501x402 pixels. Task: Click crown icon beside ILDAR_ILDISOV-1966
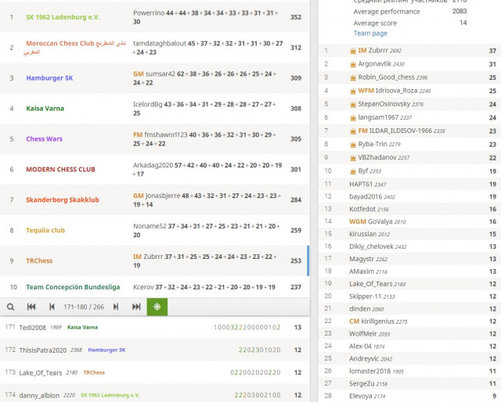353,131
